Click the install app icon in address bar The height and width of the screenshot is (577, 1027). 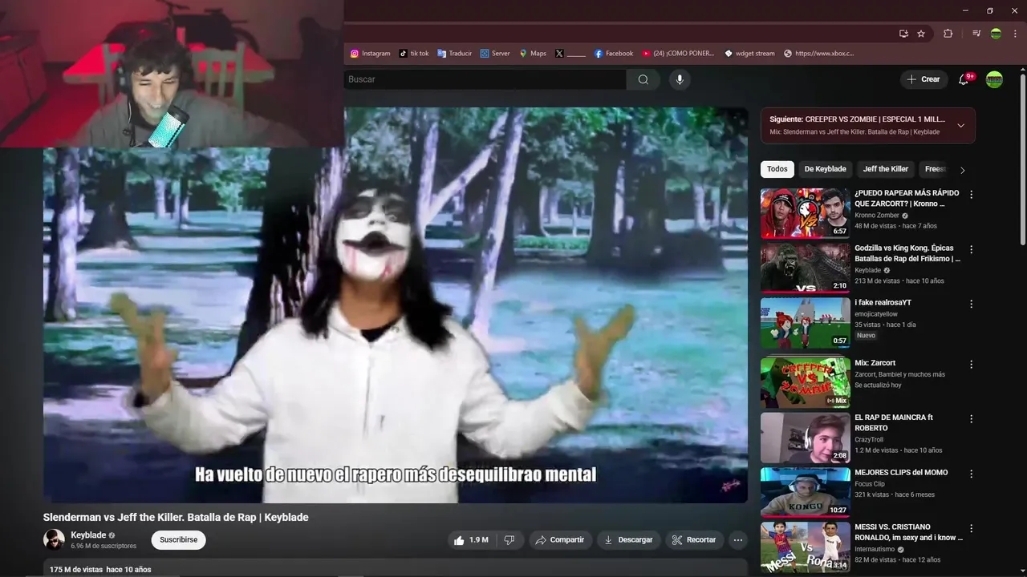pos(903,34)
